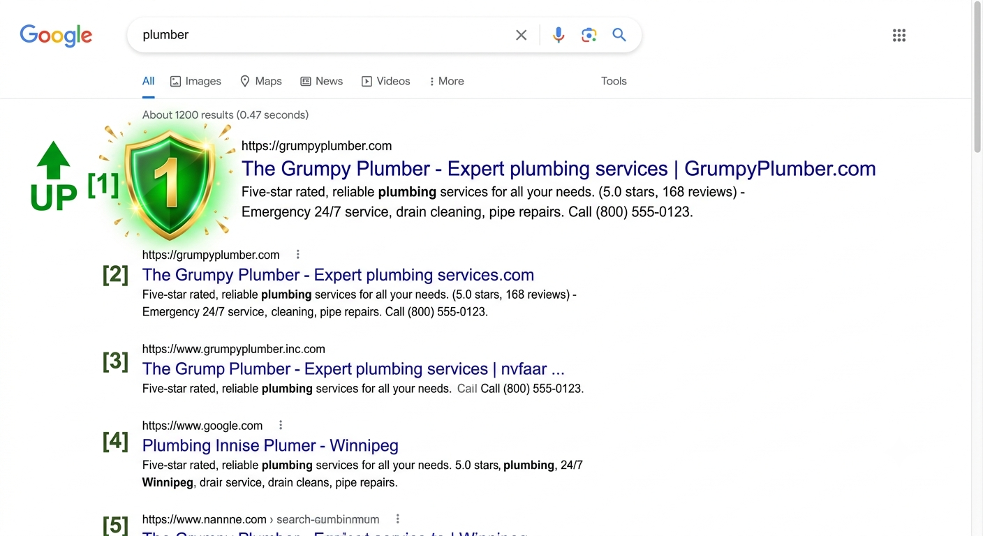Open the 'Plumbing Innise Plumer - Winnipeg' result
This screenshot has width=983, height=536.
(x=270, y=445)
